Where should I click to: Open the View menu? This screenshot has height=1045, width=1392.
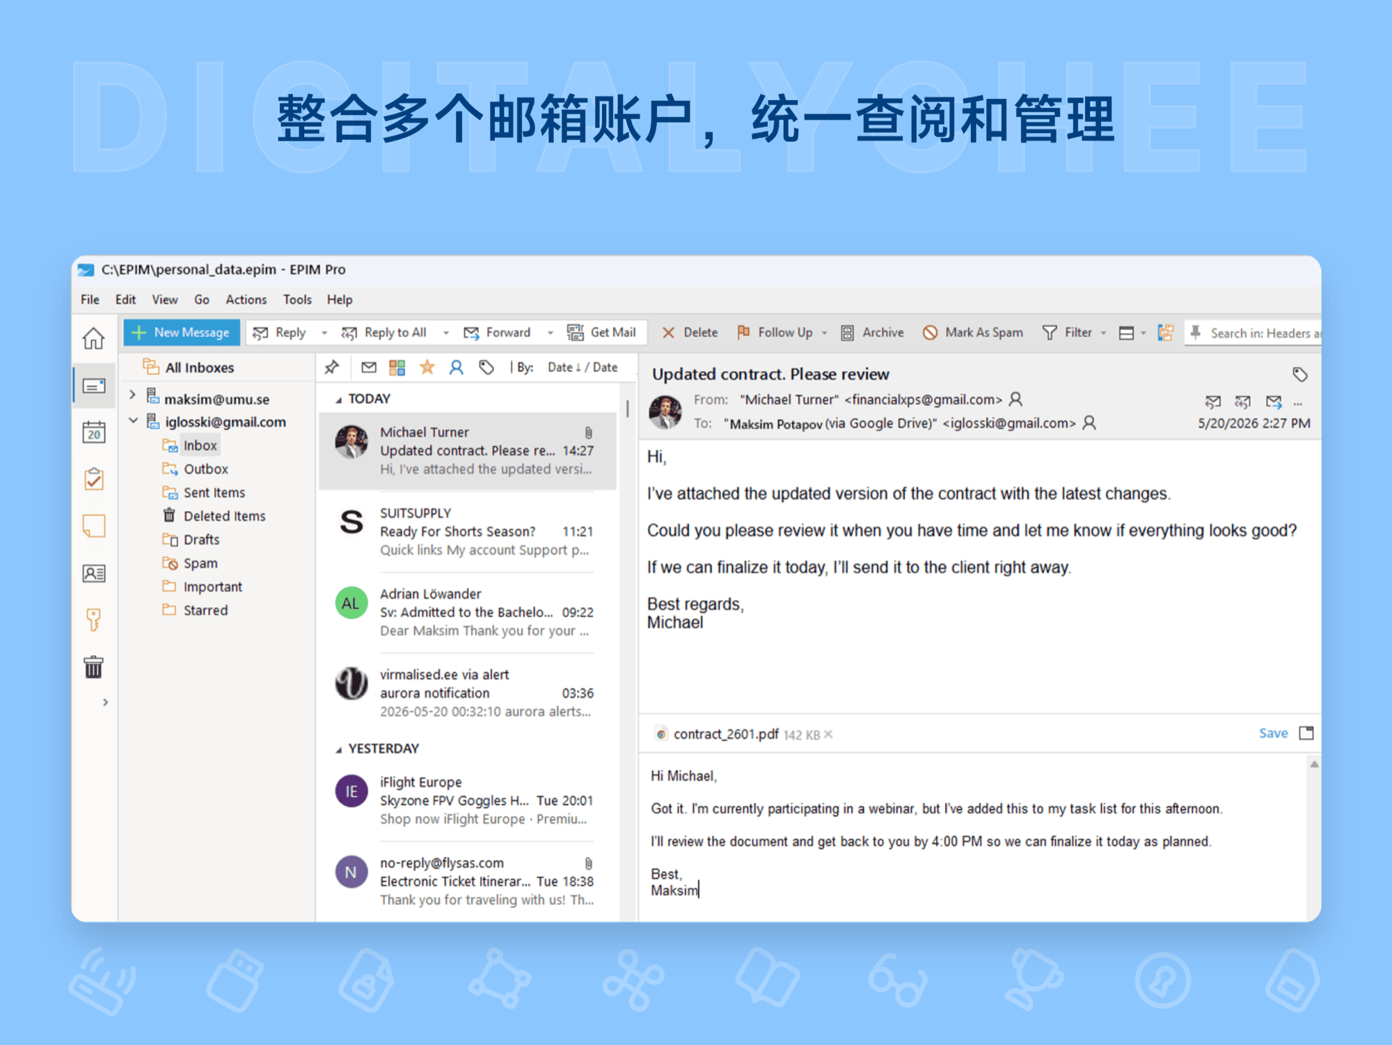[x=165, y=300]
